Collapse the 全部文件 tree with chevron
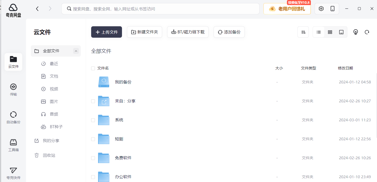This screenshot has width=377, height=182. click(76, 51)
